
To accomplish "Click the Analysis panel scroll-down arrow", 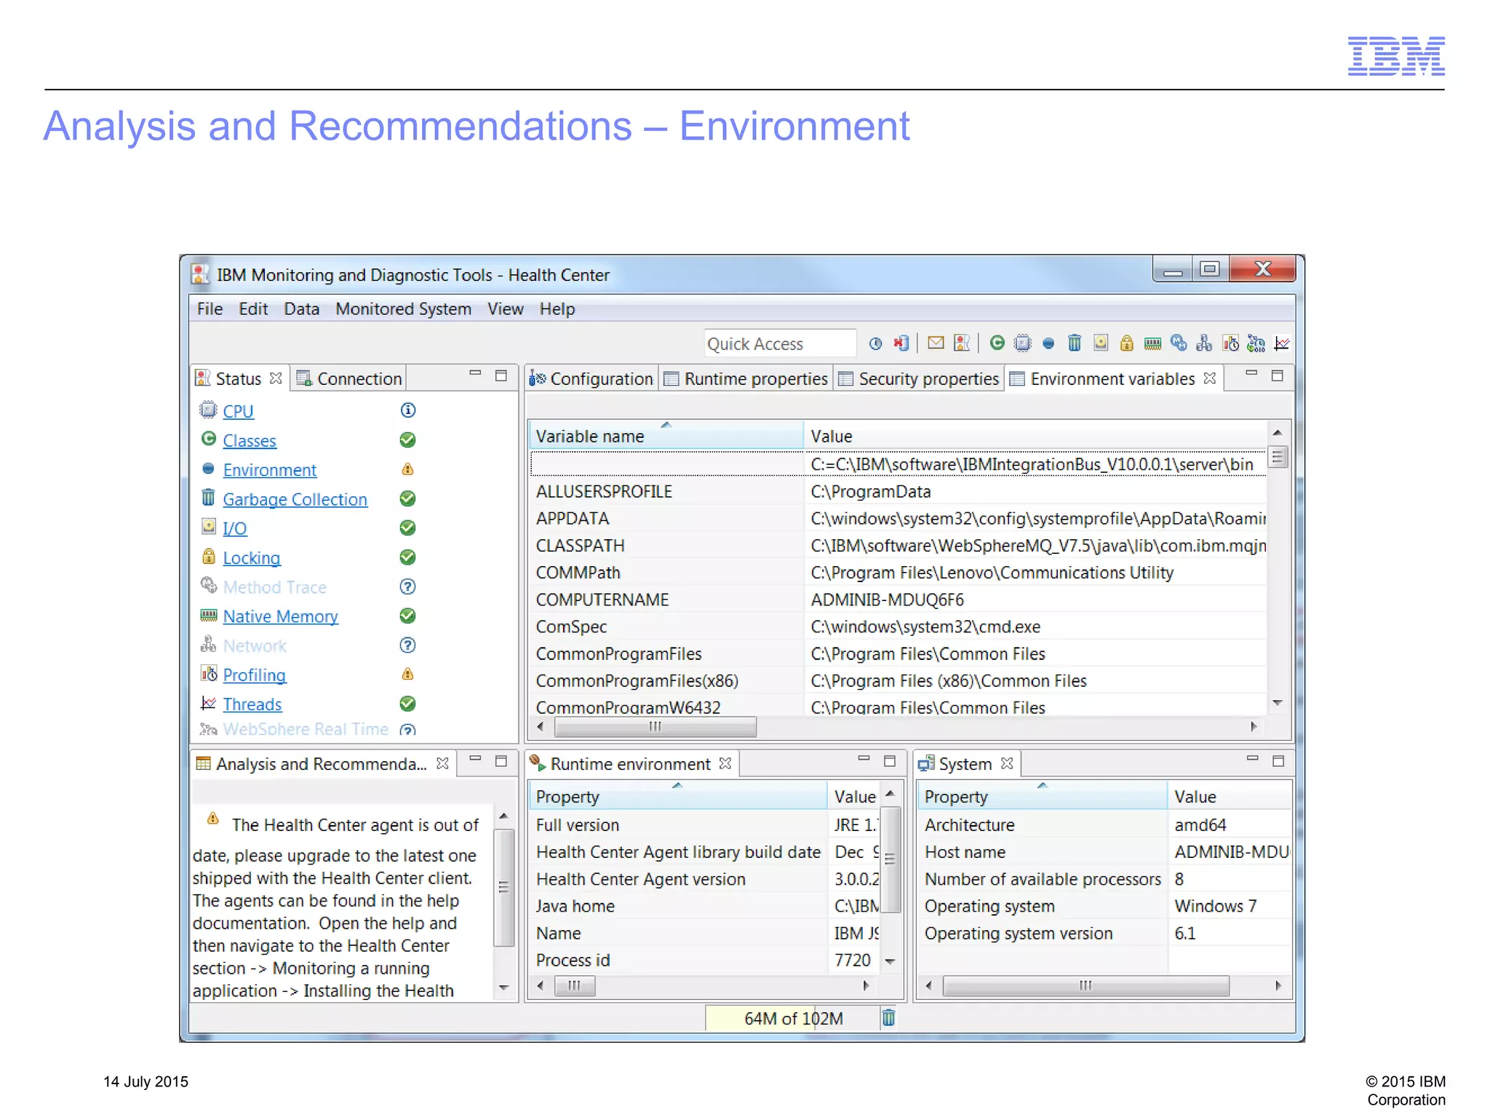I will [x=503, y=988].
